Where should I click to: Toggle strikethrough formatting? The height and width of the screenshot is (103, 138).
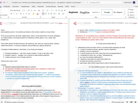[x=21, y=14]
